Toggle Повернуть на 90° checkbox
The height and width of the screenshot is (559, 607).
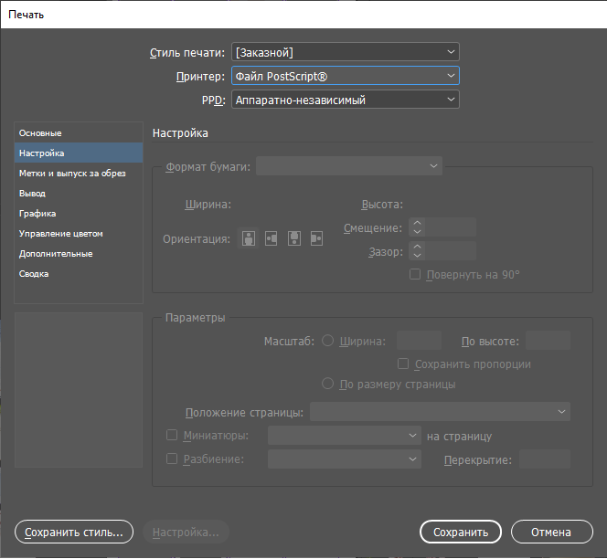(x=415, y=274)
